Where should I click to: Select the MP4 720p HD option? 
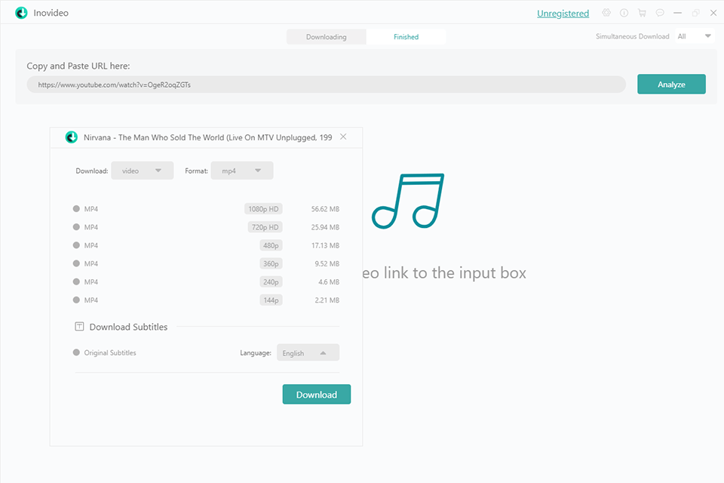(x=76, y=227)
